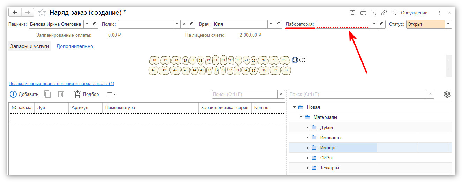This screenshot has height=182, width=462.
Task: Delete row using the trash bin icon
Action: (61, 94)
